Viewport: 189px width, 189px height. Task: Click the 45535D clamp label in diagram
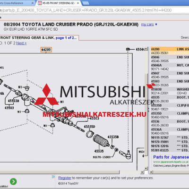[x=89, y=127]
